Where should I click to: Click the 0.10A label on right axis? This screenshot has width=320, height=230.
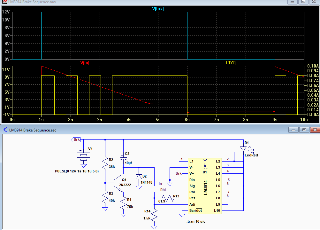coord(313,66)
